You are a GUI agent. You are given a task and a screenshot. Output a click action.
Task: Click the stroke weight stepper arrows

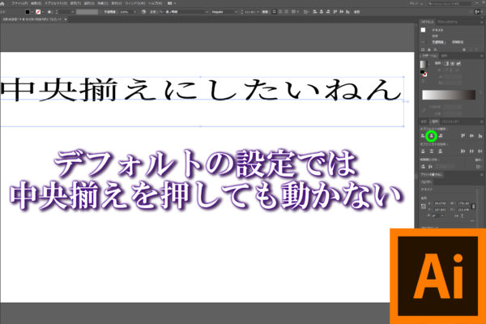click(x=57, y=12)
